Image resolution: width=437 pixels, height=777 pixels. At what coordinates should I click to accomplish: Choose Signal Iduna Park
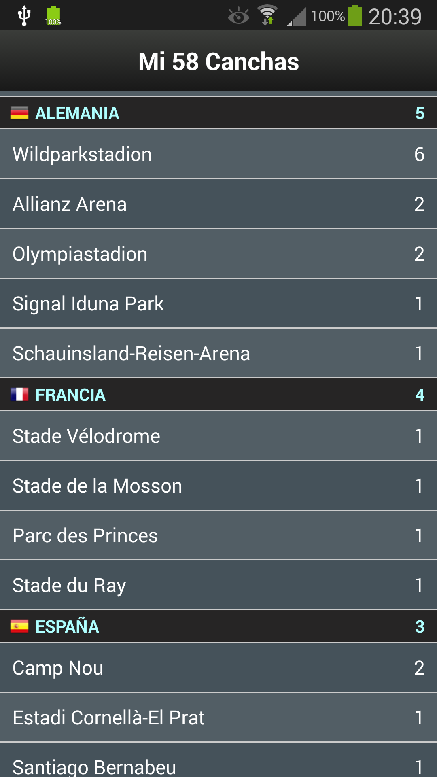point(218,304)
